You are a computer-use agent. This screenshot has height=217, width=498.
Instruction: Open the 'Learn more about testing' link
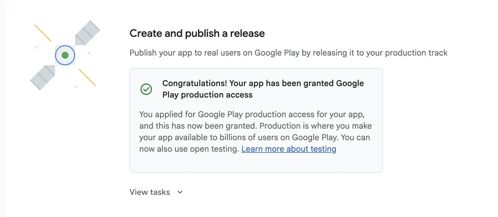(289, 149)
